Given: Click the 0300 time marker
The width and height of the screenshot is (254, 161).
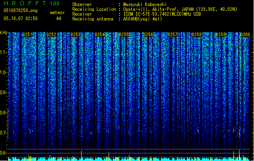Looking at the screenshot, I should (245, 35).
